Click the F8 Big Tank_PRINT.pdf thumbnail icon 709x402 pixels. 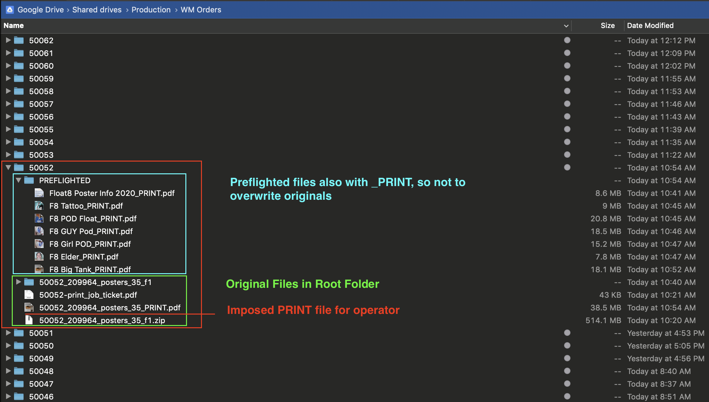tap(39, 269)
